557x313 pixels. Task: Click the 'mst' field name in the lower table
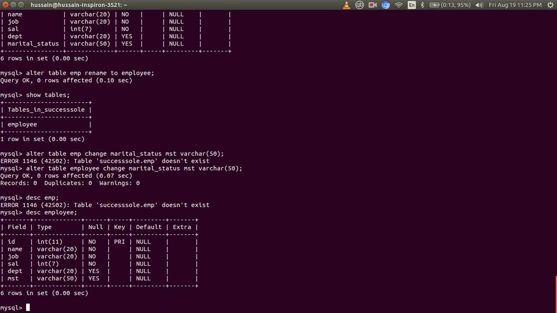(13, 278)
